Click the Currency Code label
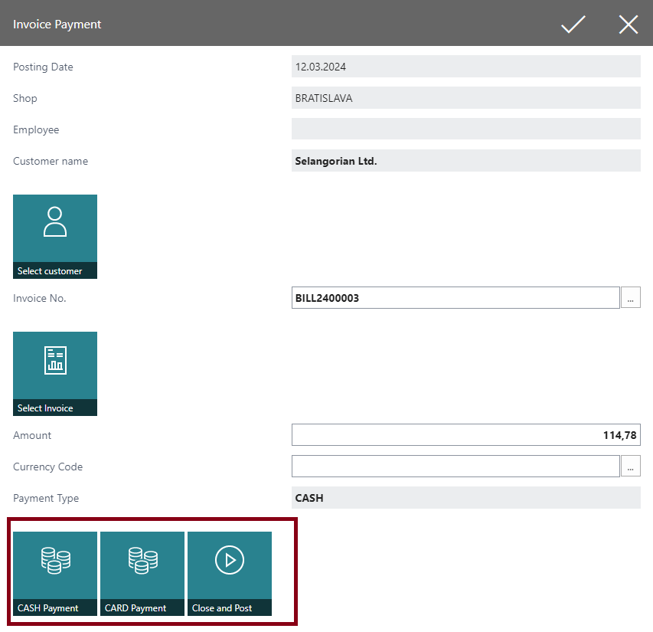653x632 pixels. (48, 467)
